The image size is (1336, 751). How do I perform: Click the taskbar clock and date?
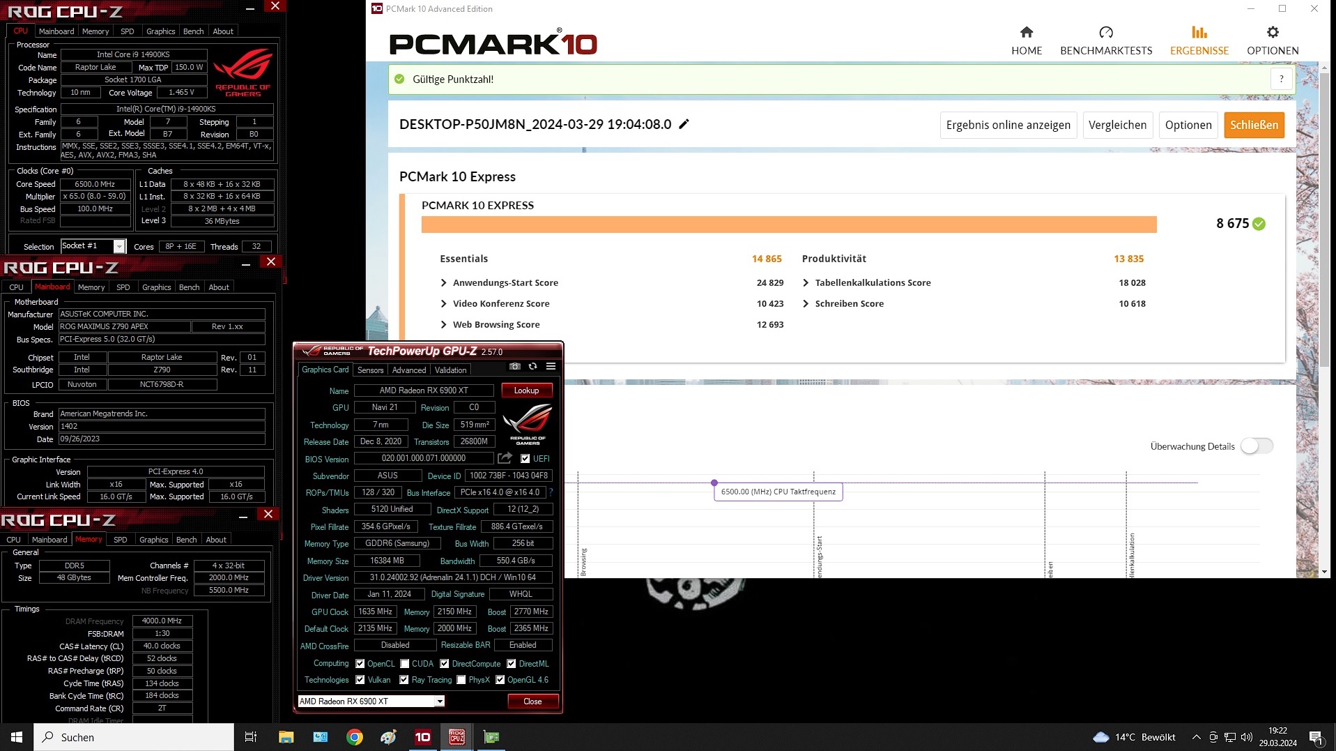1277,737
